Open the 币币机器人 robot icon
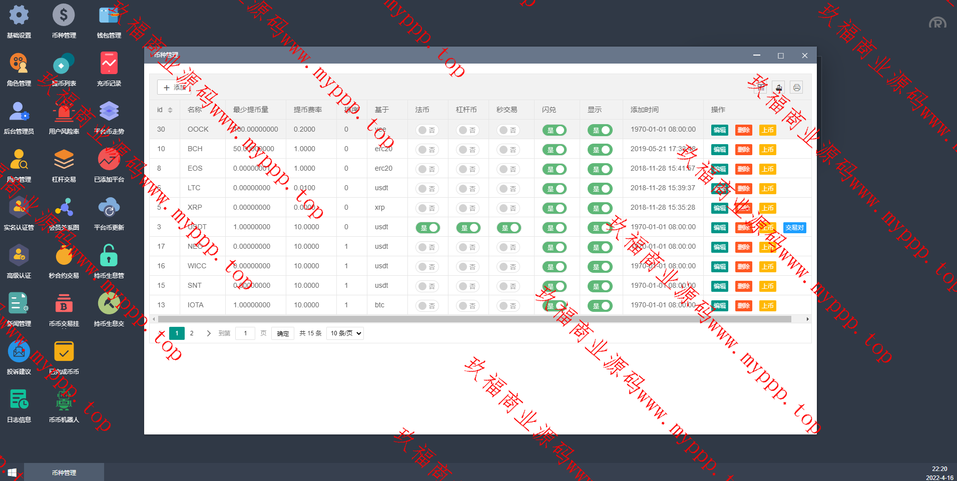Viewport: 957px width, 481px height. pos(64,400)
